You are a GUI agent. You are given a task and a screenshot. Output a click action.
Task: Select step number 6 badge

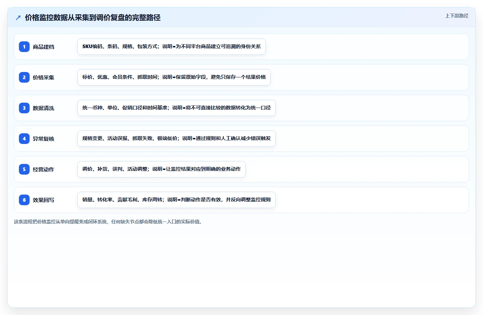tap(24, 200)
